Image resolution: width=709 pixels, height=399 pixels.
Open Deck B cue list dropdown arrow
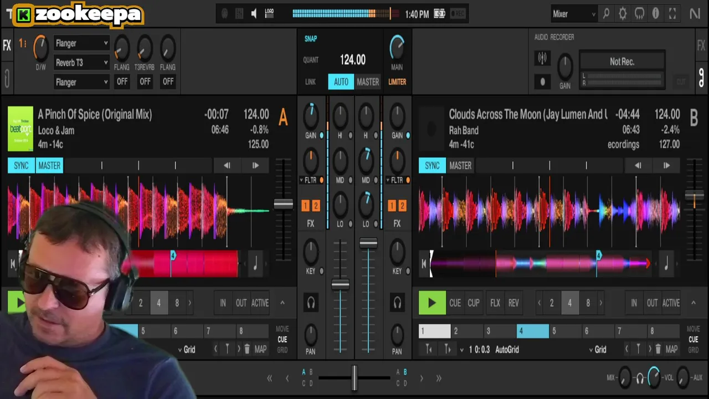pyautogui.click(x=462, y=350)
